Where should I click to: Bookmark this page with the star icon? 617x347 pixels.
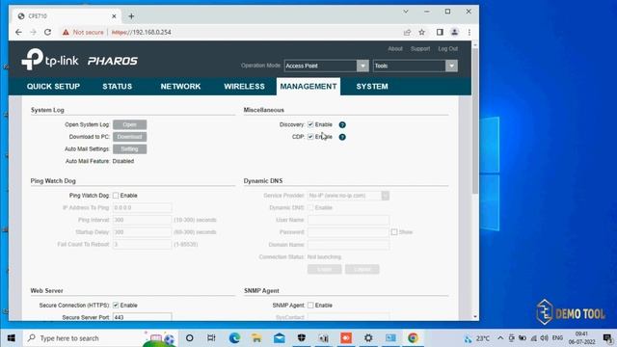(422, 32)
